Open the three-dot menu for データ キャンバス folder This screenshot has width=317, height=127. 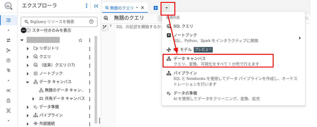pos(90,82)
